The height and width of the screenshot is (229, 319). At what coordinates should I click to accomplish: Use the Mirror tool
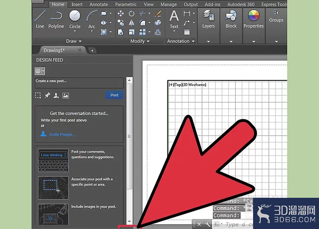(131, 22)
